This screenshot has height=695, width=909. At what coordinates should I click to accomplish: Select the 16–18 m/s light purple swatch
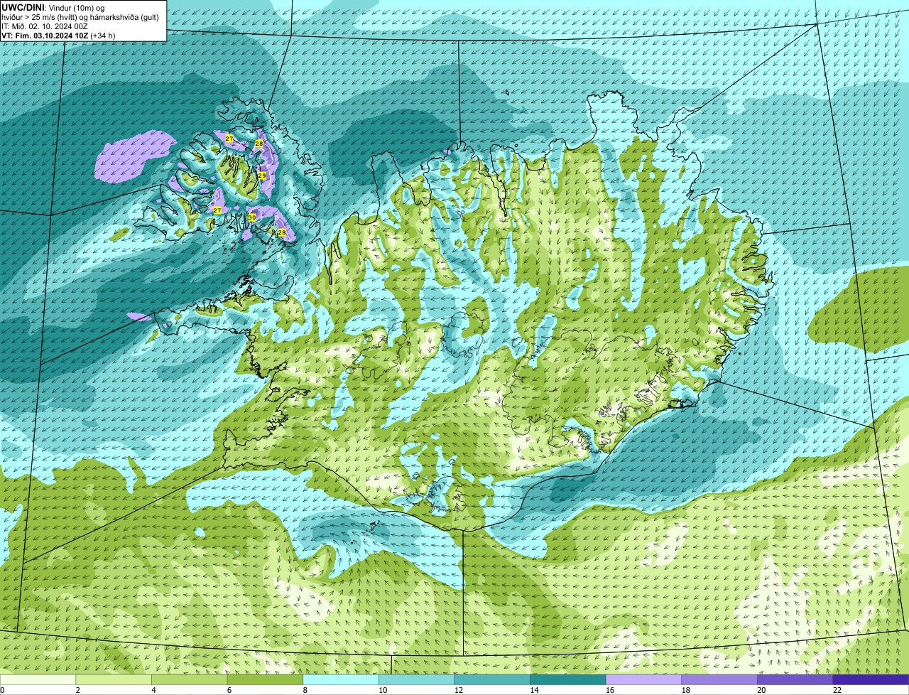644,680
